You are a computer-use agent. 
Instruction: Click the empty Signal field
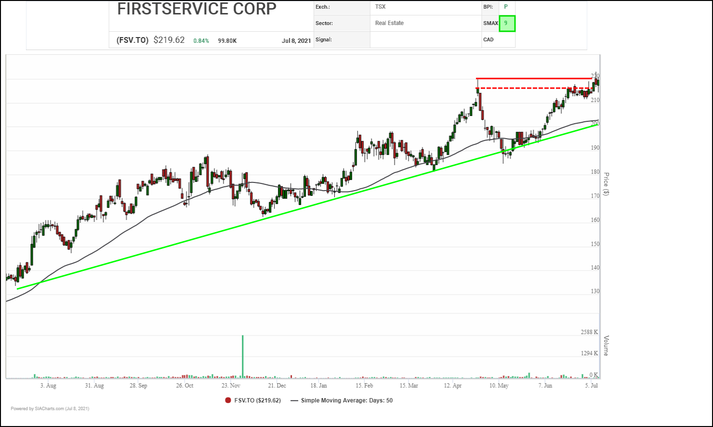point(425,40)
